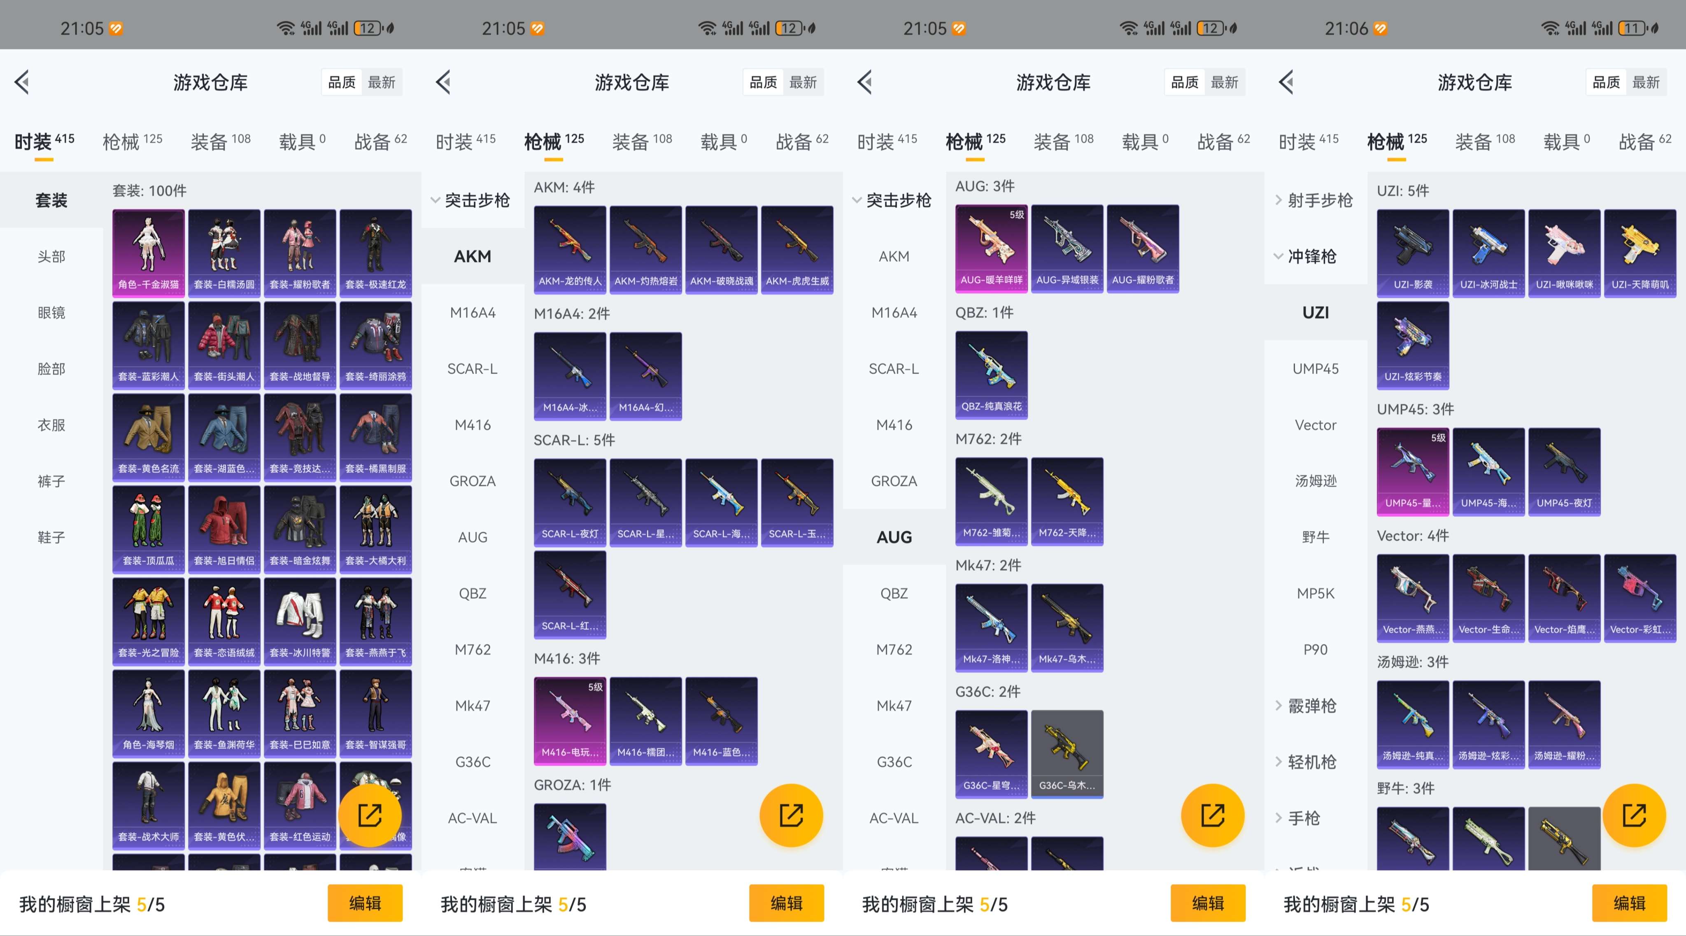The height and width of the screenshot is (936, 1686).
Task: Open 套装-极速红龙 outfit thumbnail
Action: coord(376,253)
